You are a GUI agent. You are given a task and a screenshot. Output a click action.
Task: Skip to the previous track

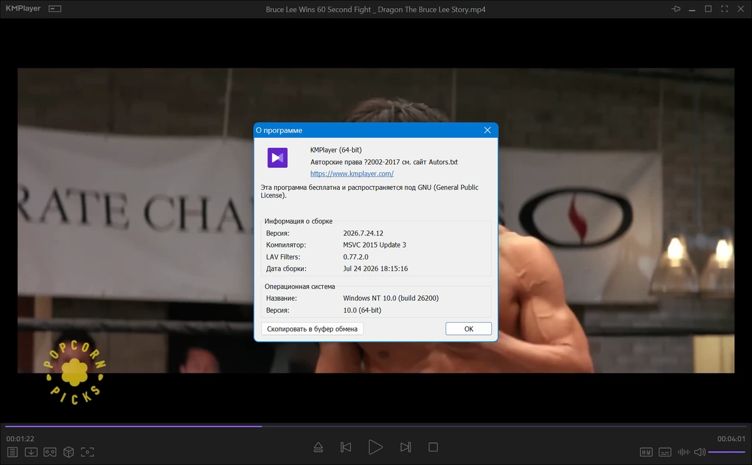click(x=345, y=447)
